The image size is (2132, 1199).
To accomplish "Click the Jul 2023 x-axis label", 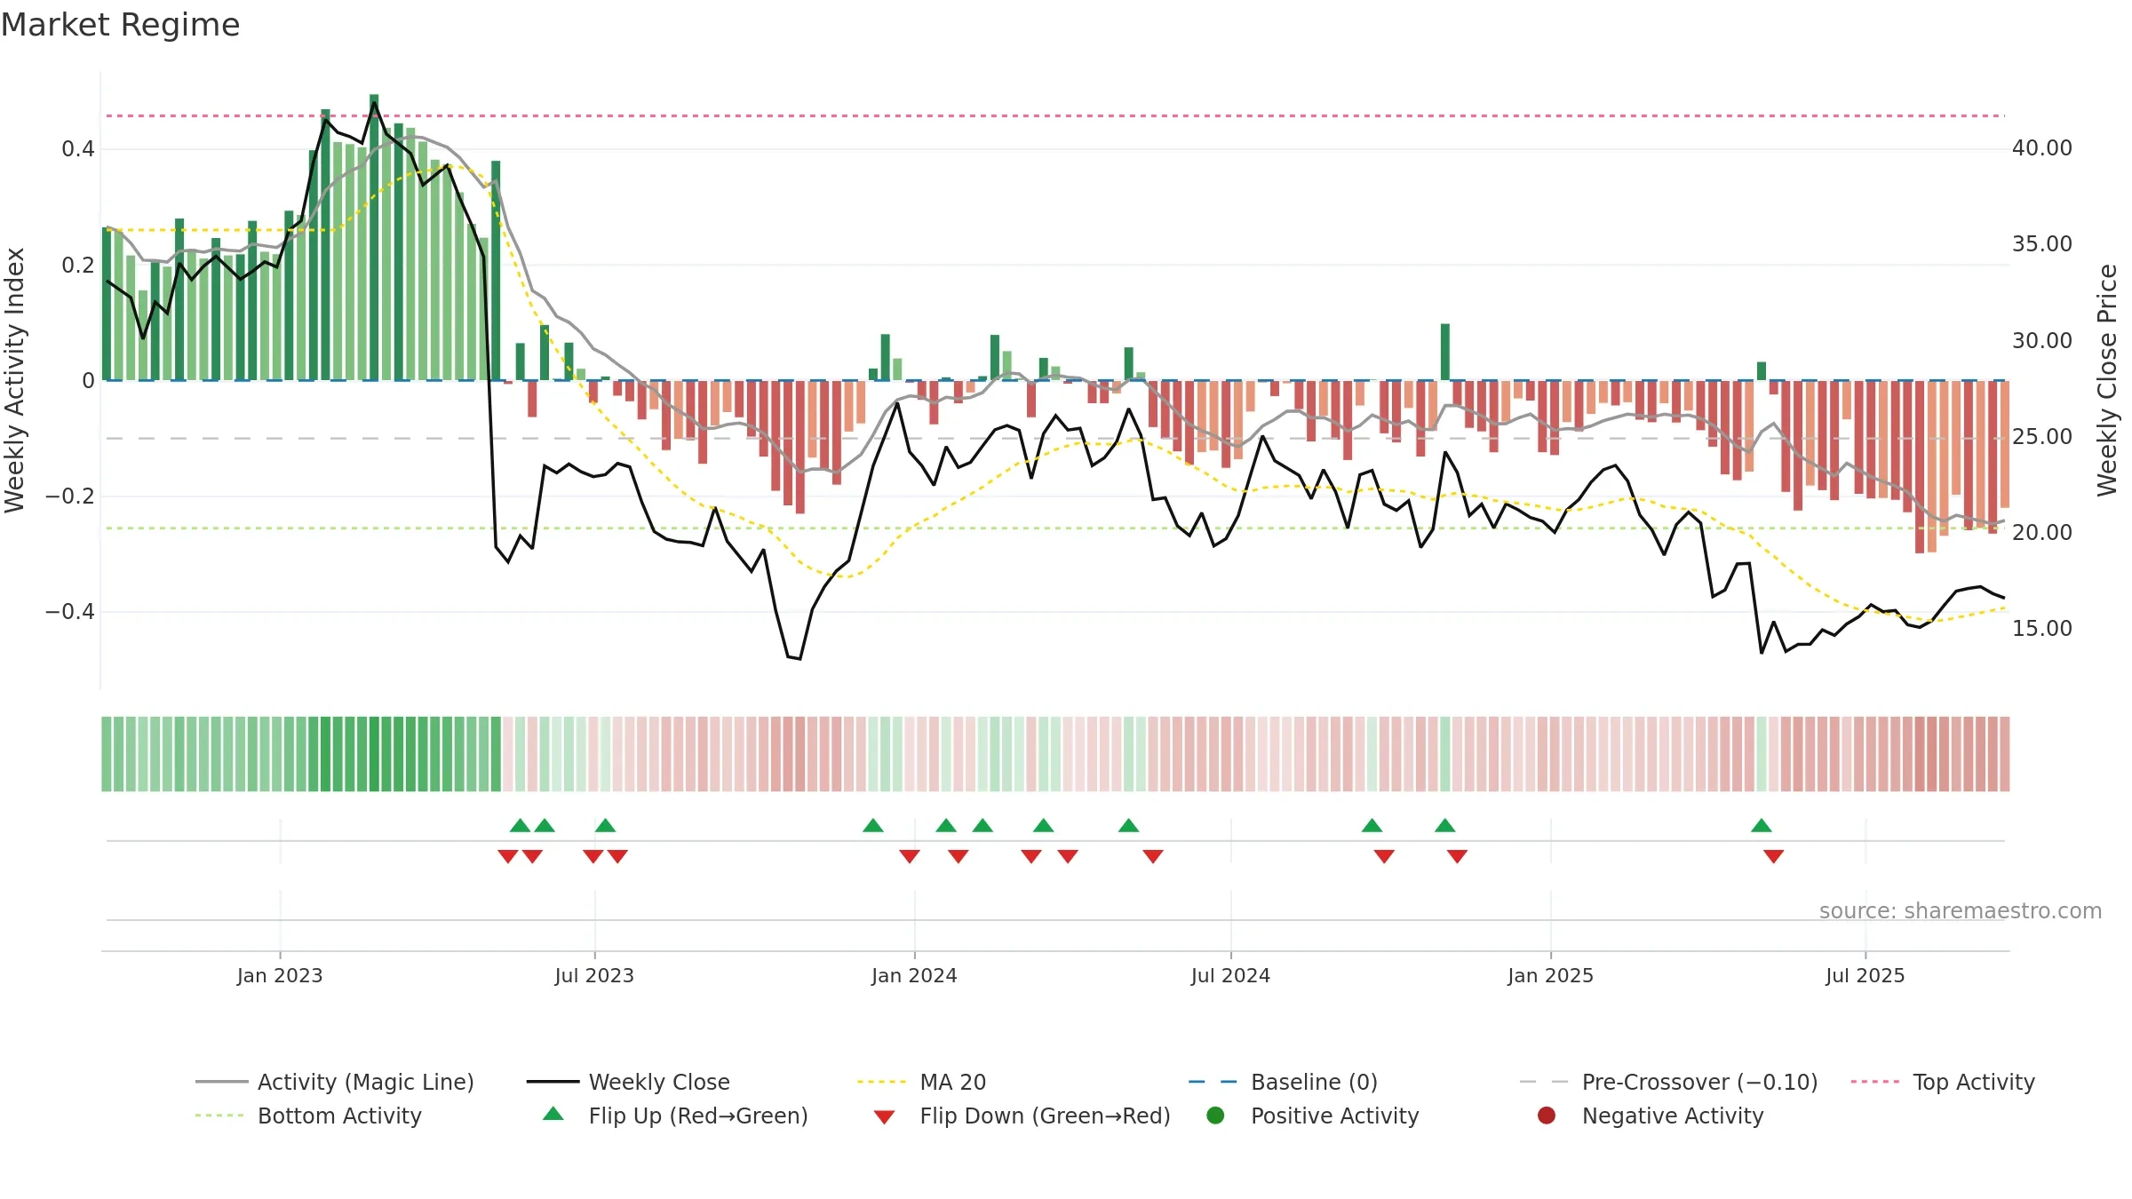I will 594,975.
